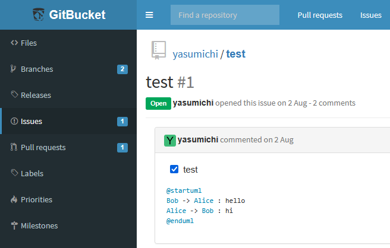This screenshot has width=390, height=248.
Task: Toggle the hamburger sidebar menu
Action: 149,15
